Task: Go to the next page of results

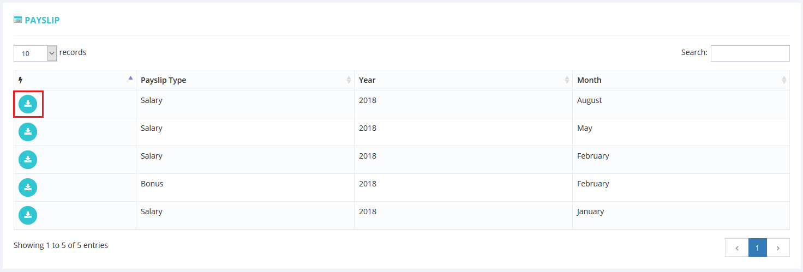Action: click(778, 247)
